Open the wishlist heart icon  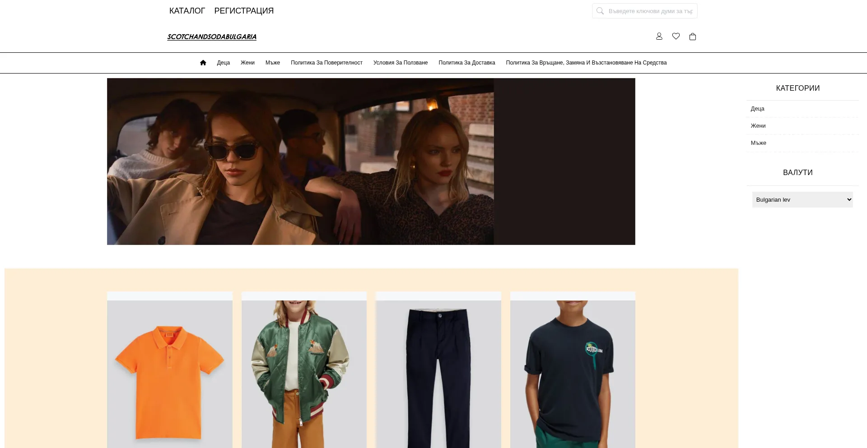[x=676, y=37]
